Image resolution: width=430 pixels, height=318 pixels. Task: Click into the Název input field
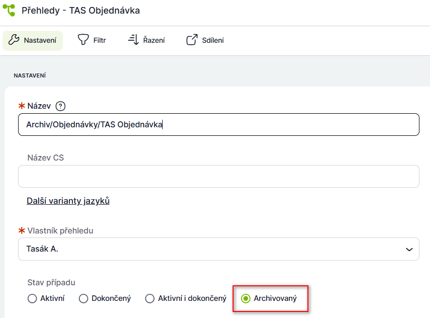click(219, 125)
